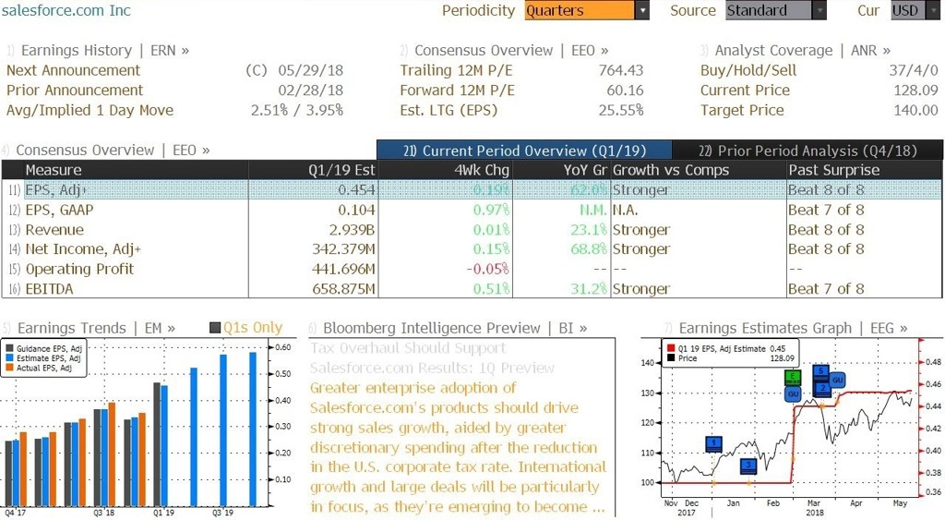Open Consensus Overview | EEO link numbered 4

tap(113, 151)
